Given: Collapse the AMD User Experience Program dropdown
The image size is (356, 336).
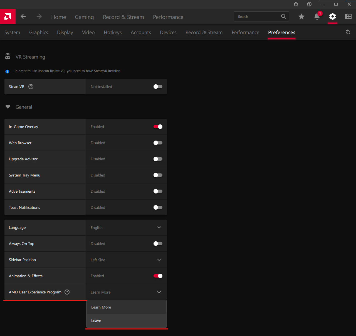Looking at the screenshot, I should [127, 292].
